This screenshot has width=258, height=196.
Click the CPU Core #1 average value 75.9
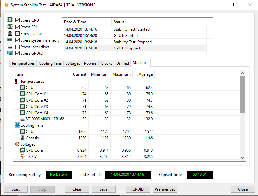coord(149,94)
